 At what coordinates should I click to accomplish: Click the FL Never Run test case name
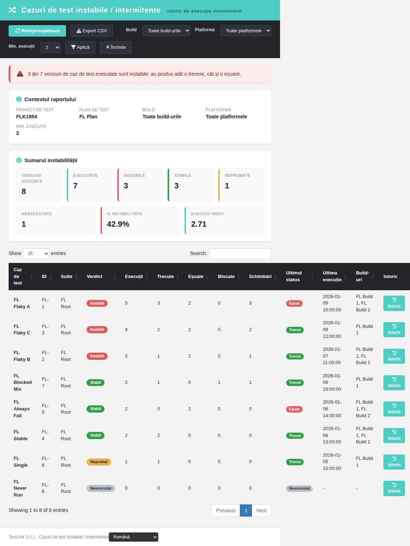(20, 488)
